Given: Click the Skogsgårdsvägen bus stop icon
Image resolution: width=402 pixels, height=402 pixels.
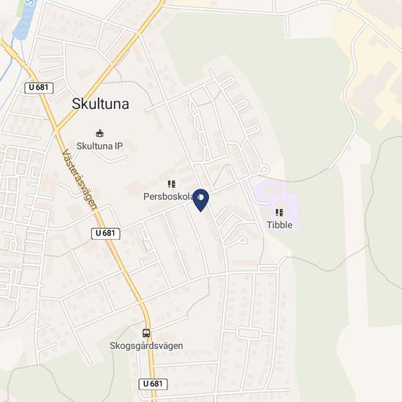Looking at the screenshot, I should [x=146, y=333].
